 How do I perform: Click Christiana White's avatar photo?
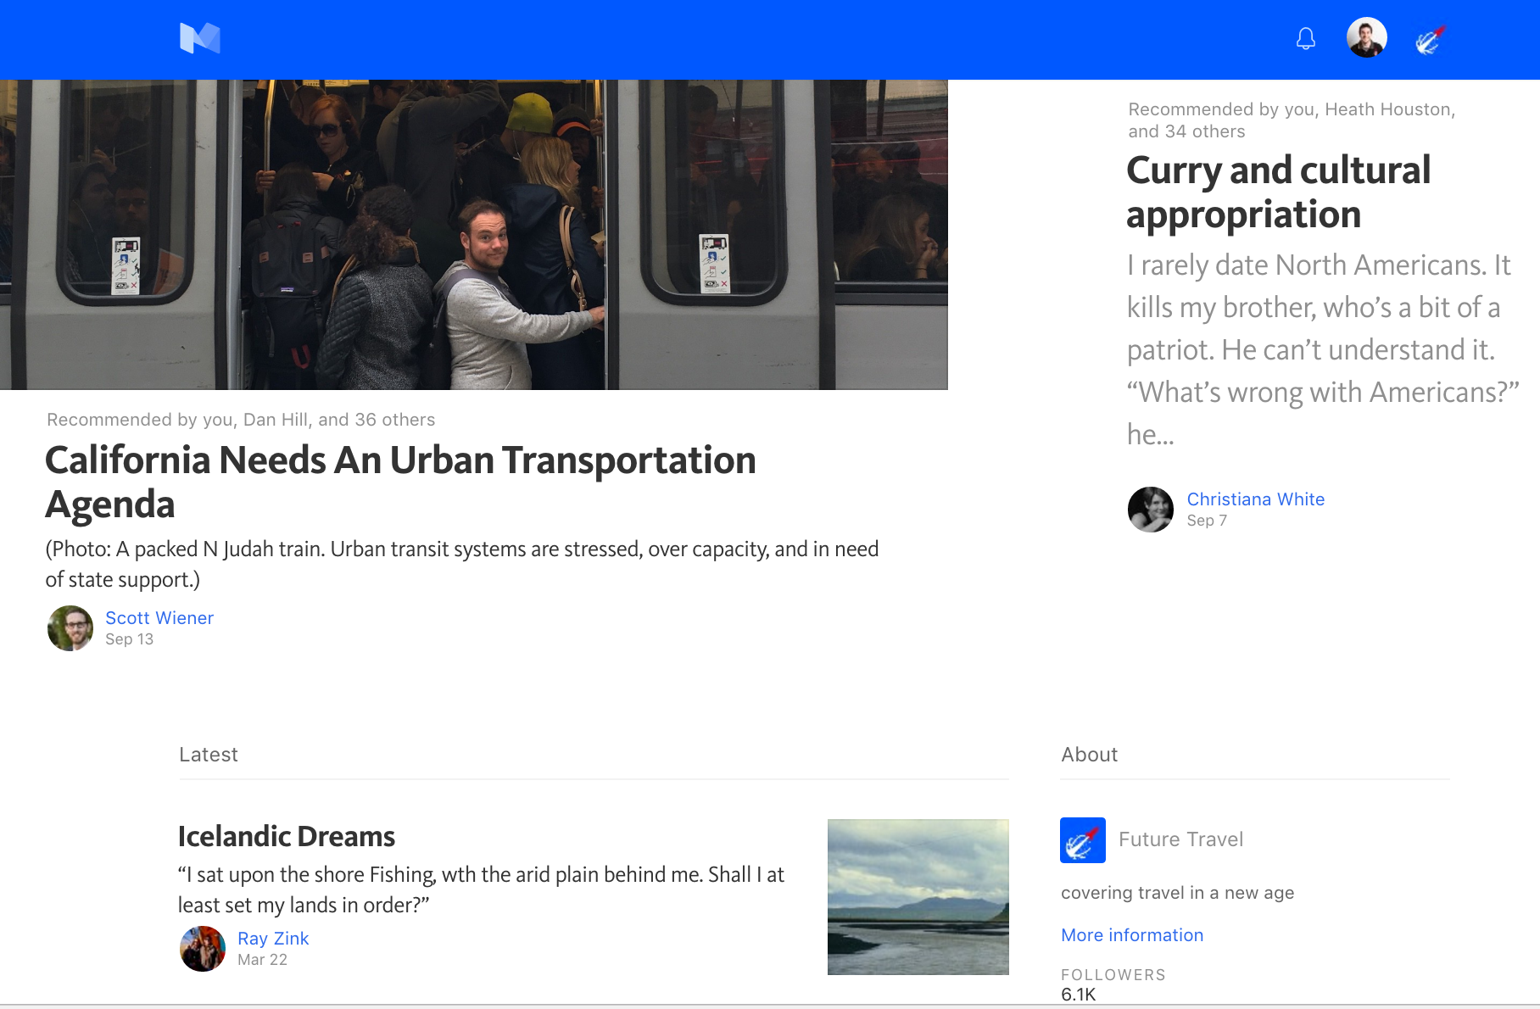(1151, 510)
